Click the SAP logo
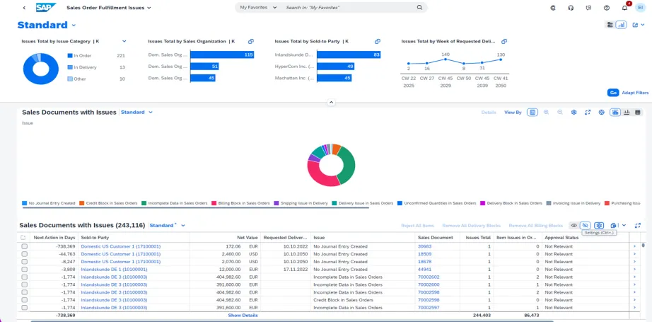This screenshot has width=652, height=322. (46, 8)
